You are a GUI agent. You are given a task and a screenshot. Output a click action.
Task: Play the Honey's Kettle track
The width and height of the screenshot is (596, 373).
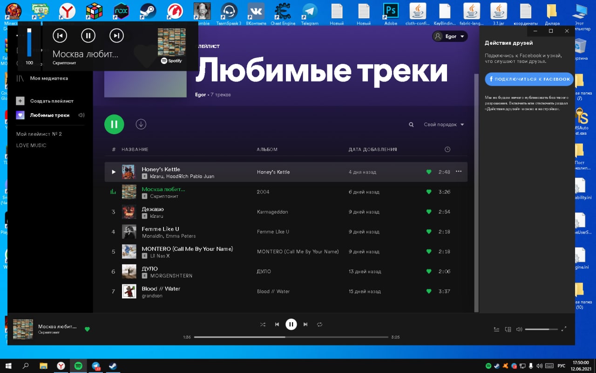114,172
